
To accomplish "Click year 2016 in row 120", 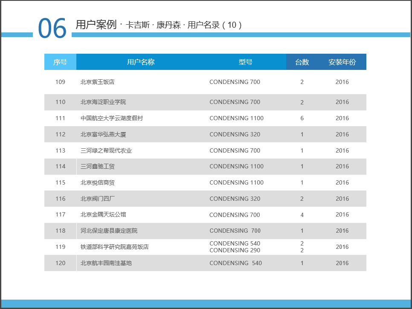I will pos(342,263).
